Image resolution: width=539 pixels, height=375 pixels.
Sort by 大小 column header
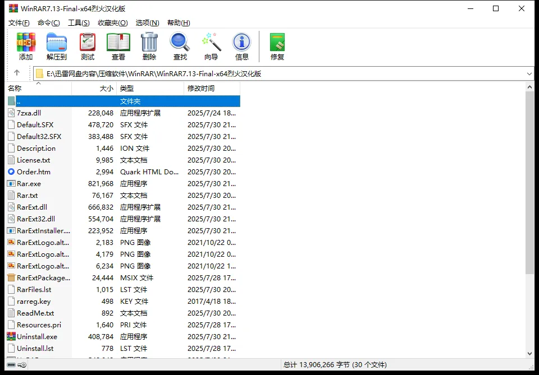(x=94, y=89)
